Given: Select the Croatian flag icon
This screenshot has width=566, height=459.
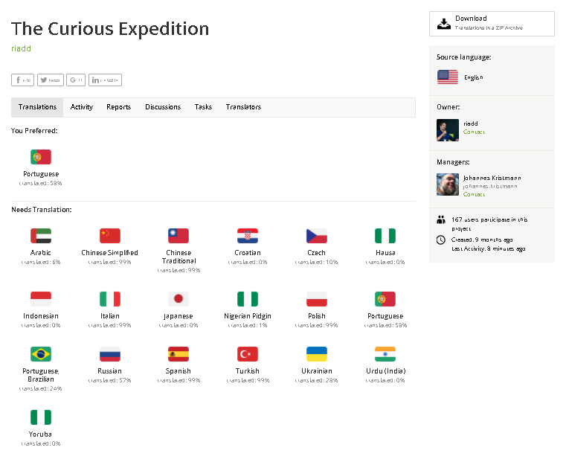Looking at the screenshot, I should click(248, 236).
